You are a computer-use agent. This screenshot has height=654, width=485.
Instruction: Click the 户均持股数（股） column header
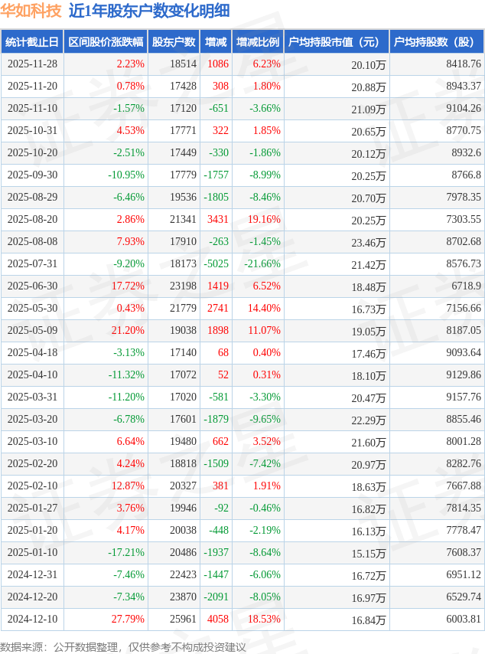[x=436, y=42]
